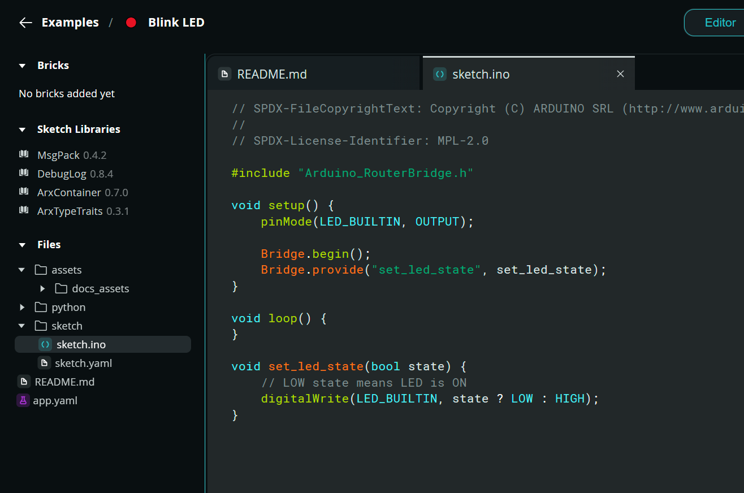Expand the python folder arrow
Screen dimensions: 744x493
click(22, 307)
